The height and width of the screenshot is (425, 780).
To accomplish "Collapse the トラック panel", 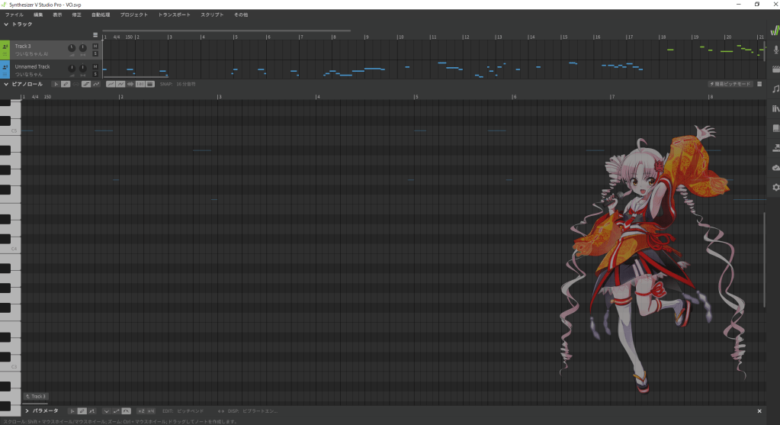I will (6, 24).
